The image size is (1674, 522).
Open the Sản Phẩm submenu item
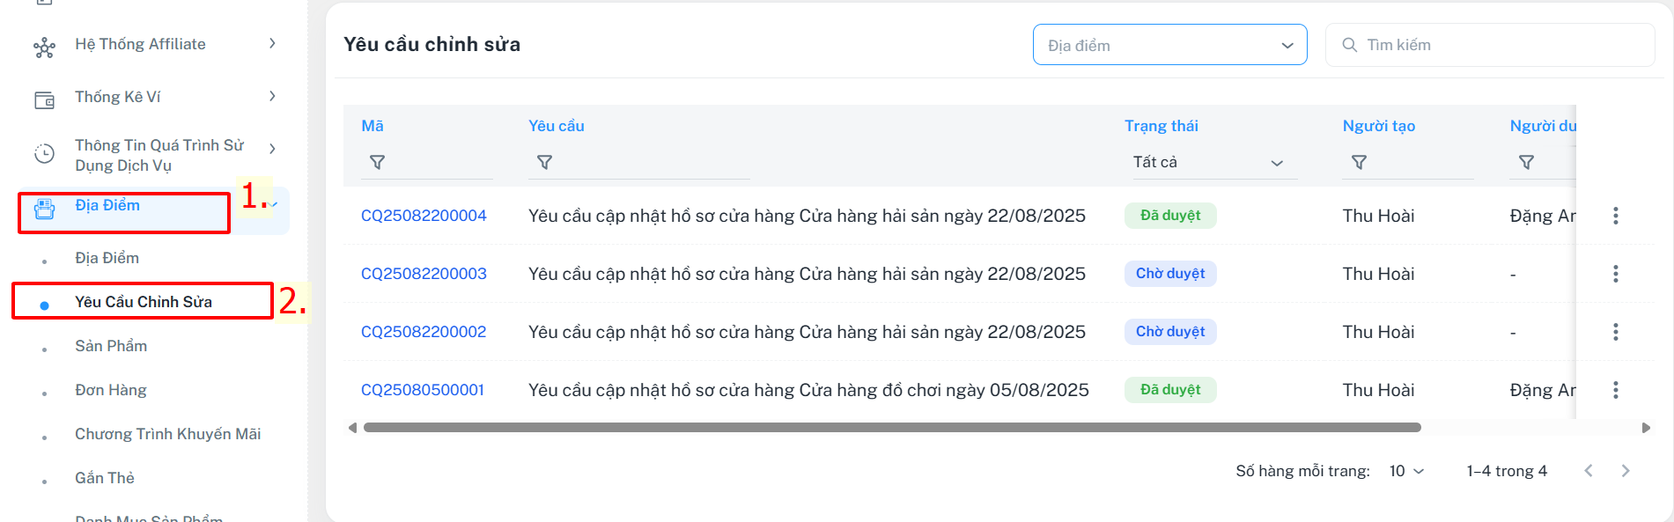click(x=111, y=346)
